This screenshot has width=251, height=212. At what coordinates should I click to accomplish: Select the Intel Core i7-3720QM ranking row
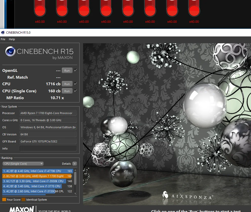click(38, 191)
